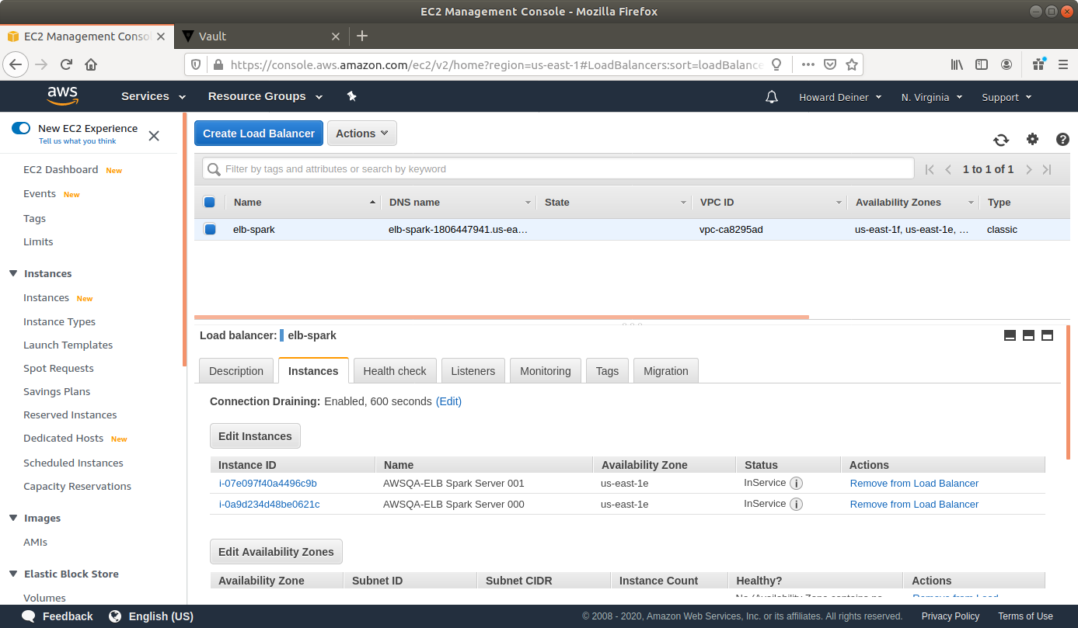Click Edit link for Connection Draining
This screenshot has height=628, width=1078.
(x=448, y=401)
